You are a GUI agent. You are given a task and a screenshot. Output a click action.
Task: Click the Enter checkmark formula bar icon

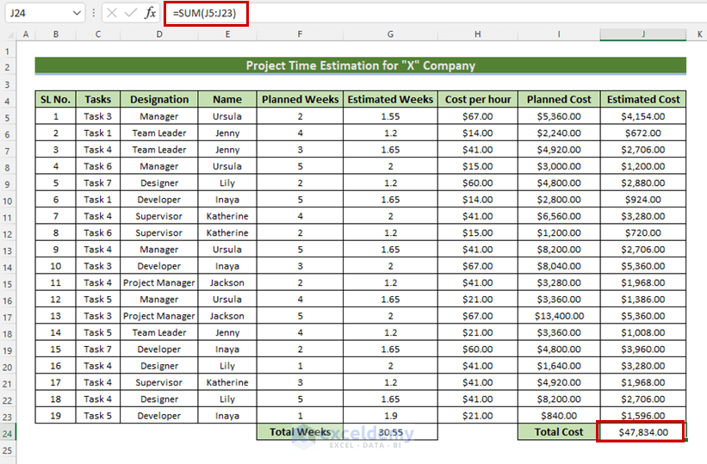click(131, 13)
